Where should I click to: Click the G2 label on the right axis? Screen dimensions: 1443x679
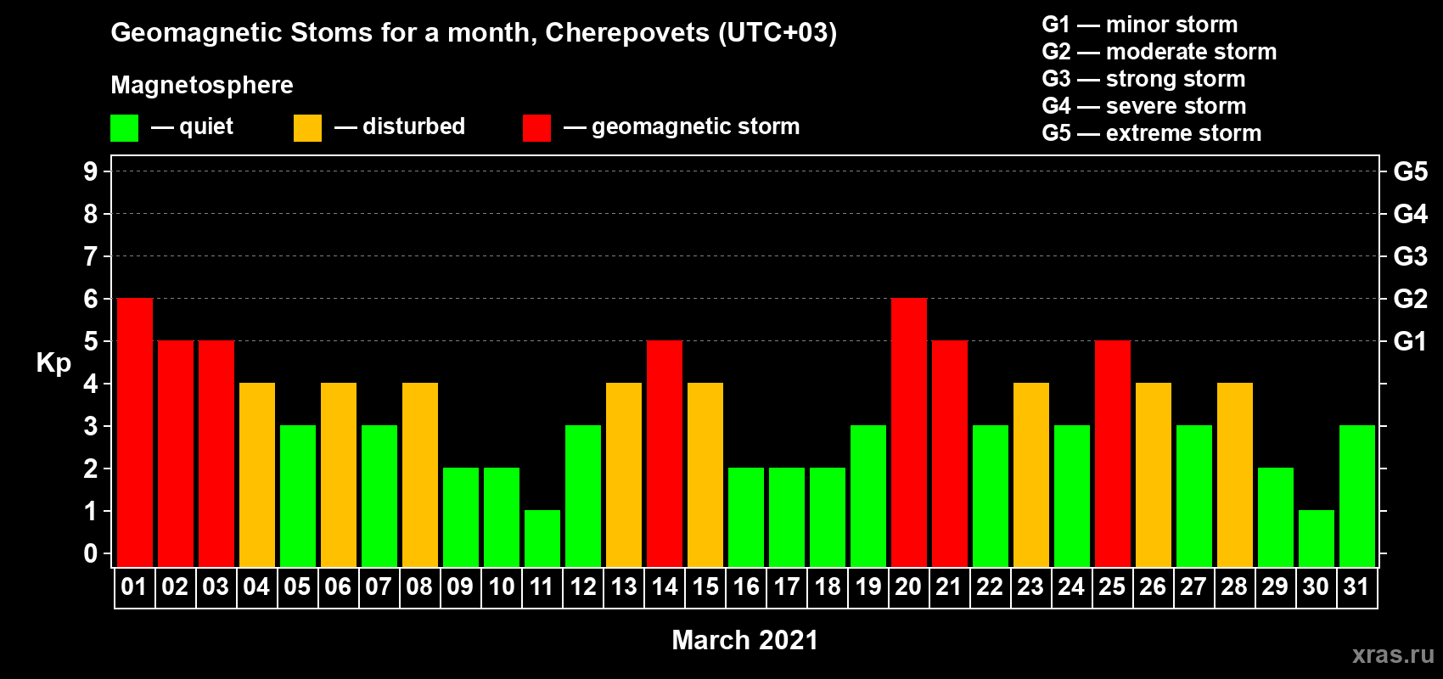pos(1410,299)
